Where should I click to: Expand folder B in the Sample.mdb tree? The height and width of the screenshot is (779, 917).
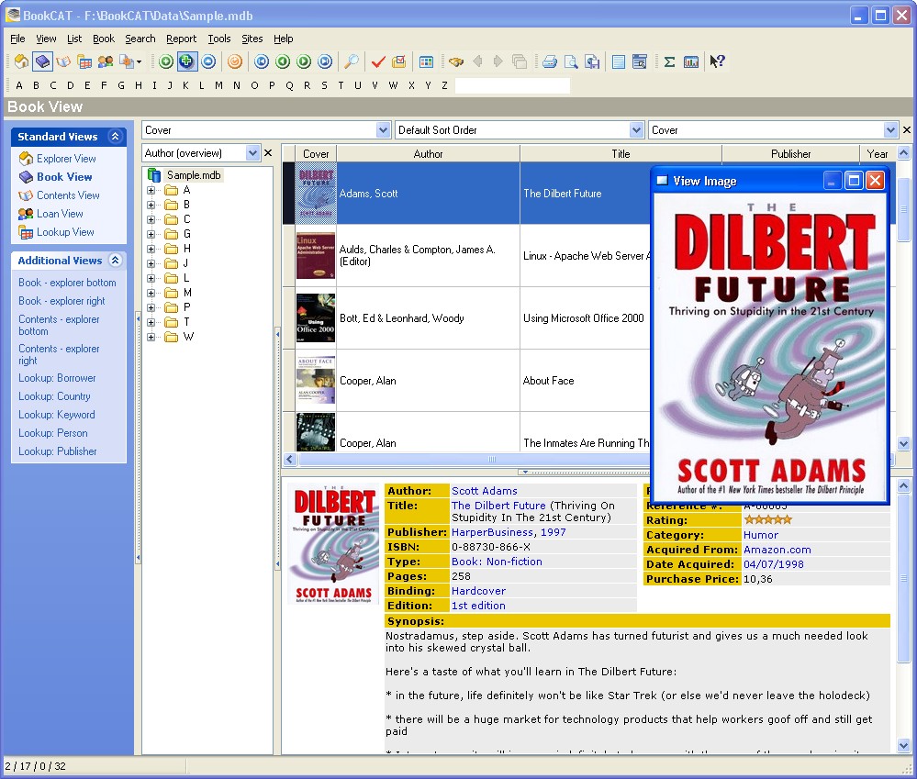[151, 205]
